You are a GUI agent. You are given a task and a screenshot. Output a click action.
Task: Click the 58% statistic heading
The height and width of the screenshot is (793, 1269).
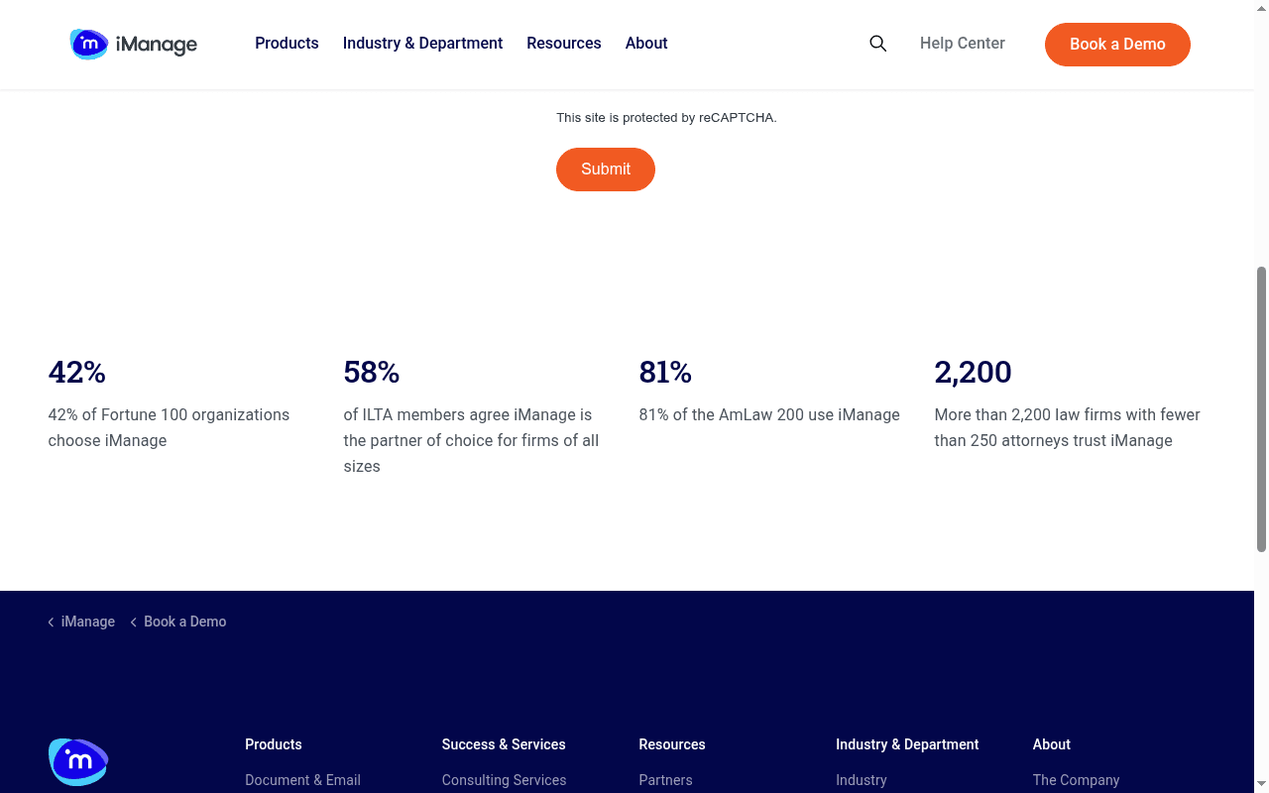[x=372, y=373]
